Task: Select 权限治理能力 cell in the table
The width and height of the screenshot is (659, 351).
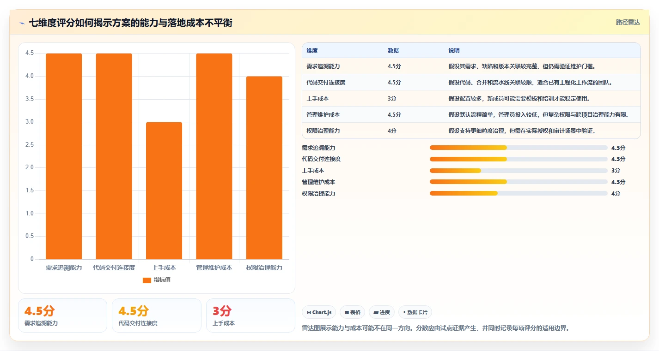Action: pos(323,131)
